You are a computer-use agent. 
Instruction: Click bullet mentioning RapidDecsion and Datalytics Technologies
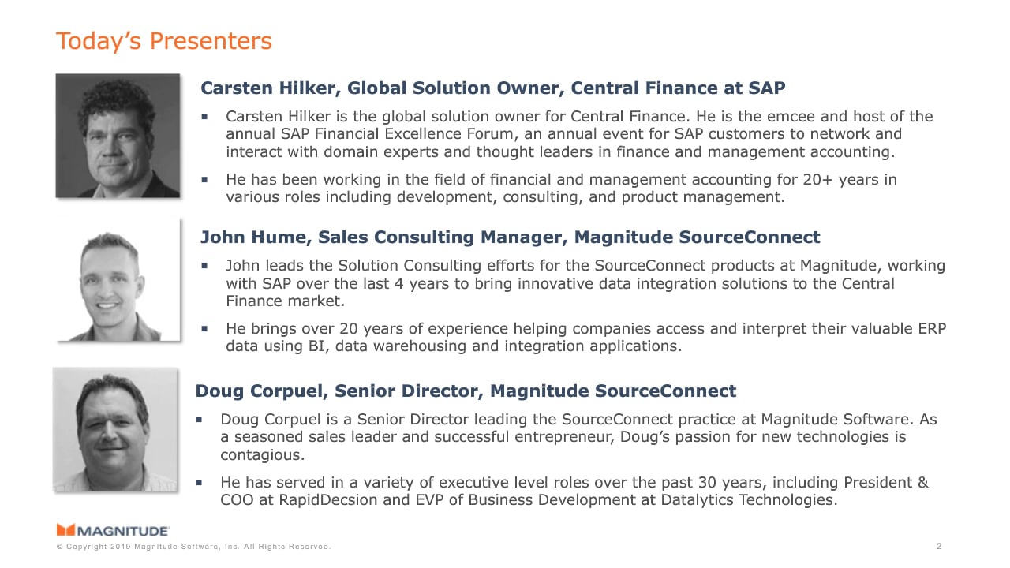(x=574, y=491)
